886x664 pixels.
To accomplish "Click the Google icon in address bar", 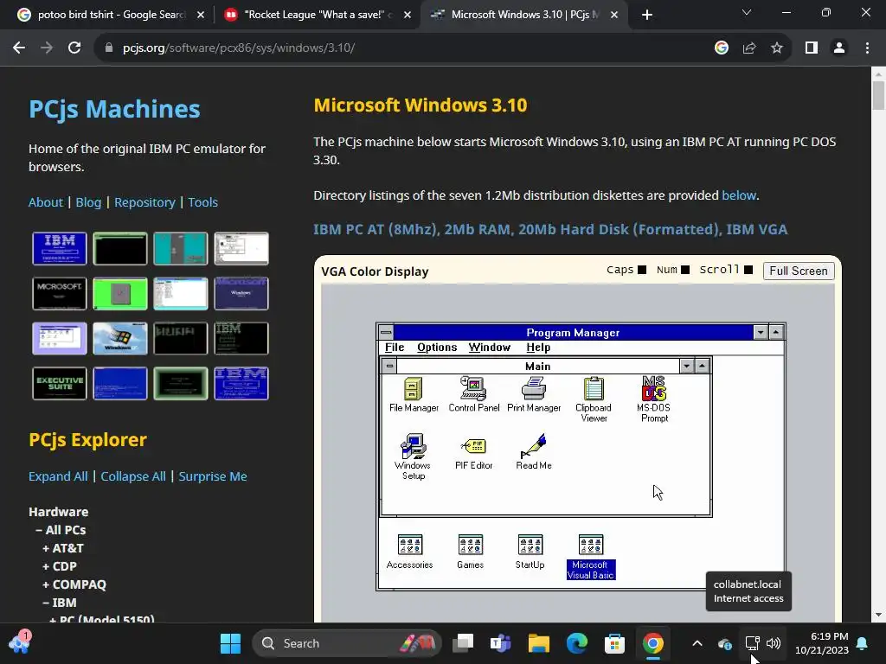I will click(x=722, y=48).
